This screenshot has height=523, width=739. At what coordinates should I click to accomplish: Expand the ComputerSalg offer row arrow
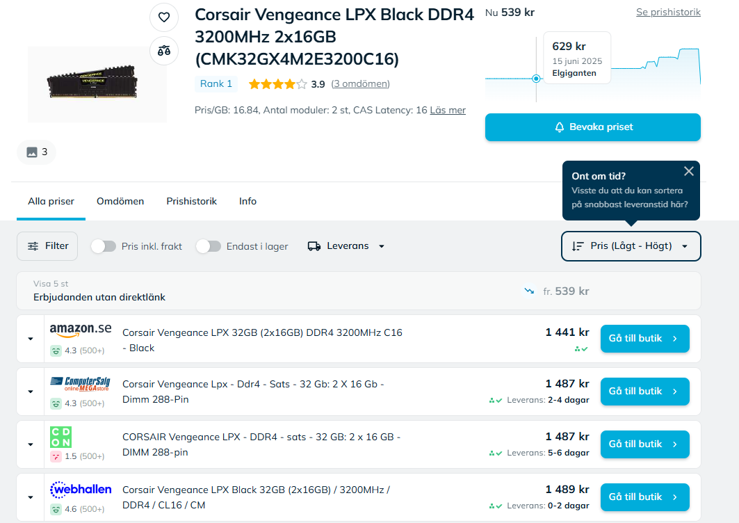pos(31,392)
